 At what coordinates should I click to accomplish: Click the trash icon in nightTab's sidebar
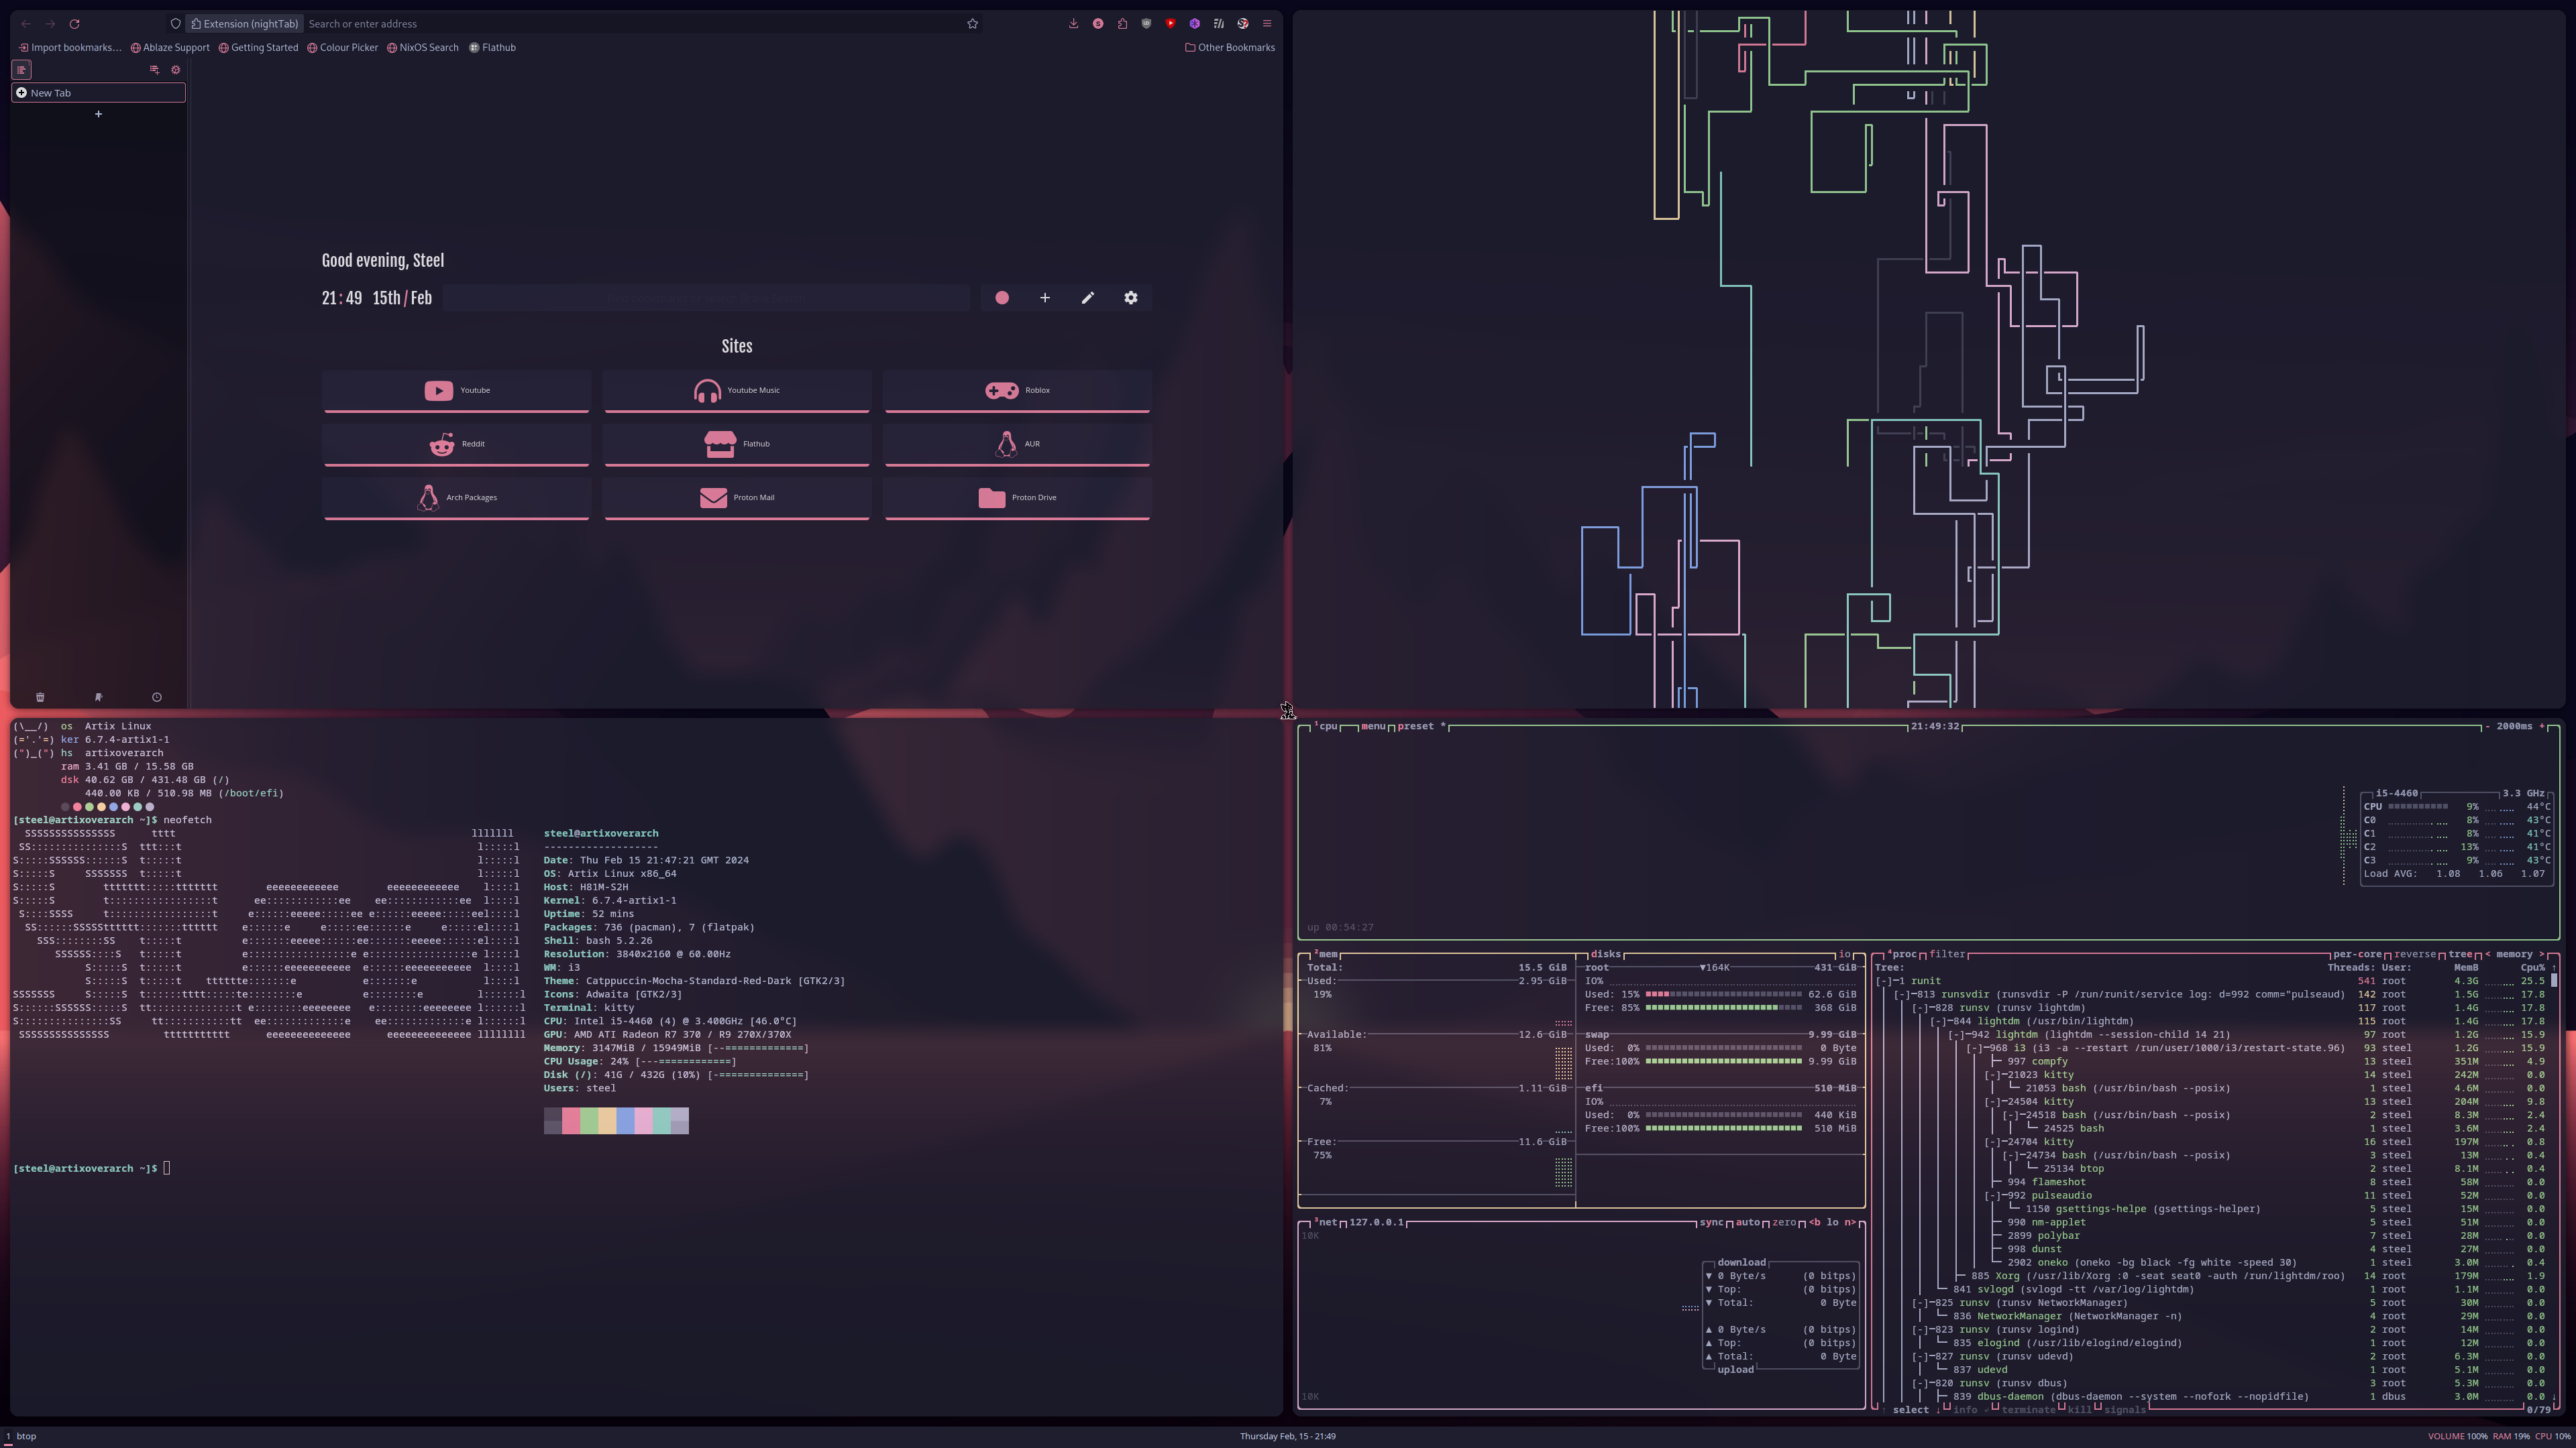pos(40,697)
